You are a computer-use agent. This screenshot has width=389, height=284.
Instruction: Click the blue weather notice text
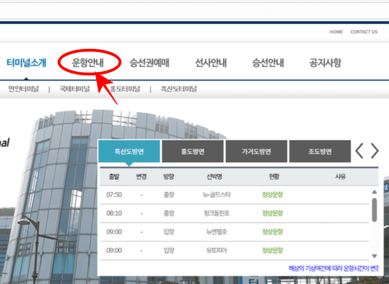coord(333,268)
